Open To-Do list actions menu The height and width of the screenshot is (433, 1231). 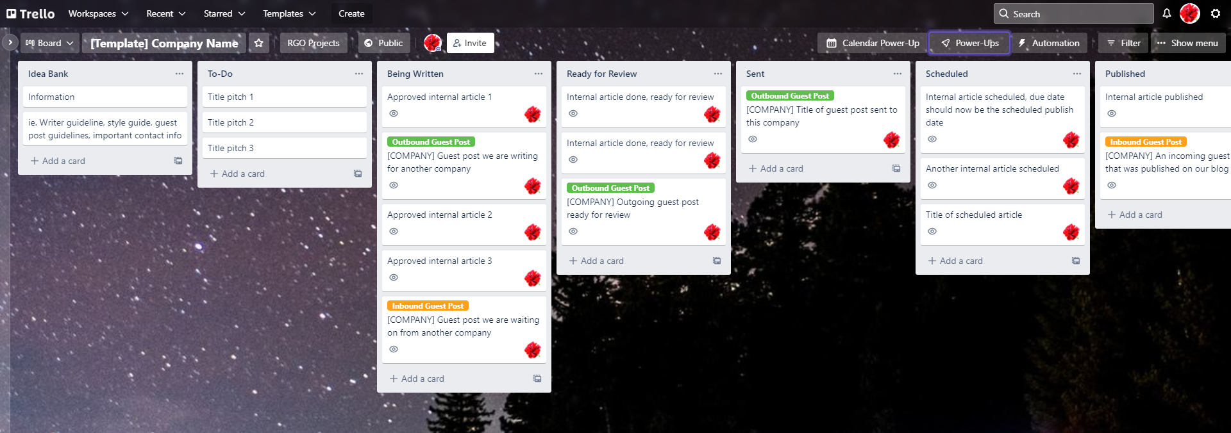359,74
